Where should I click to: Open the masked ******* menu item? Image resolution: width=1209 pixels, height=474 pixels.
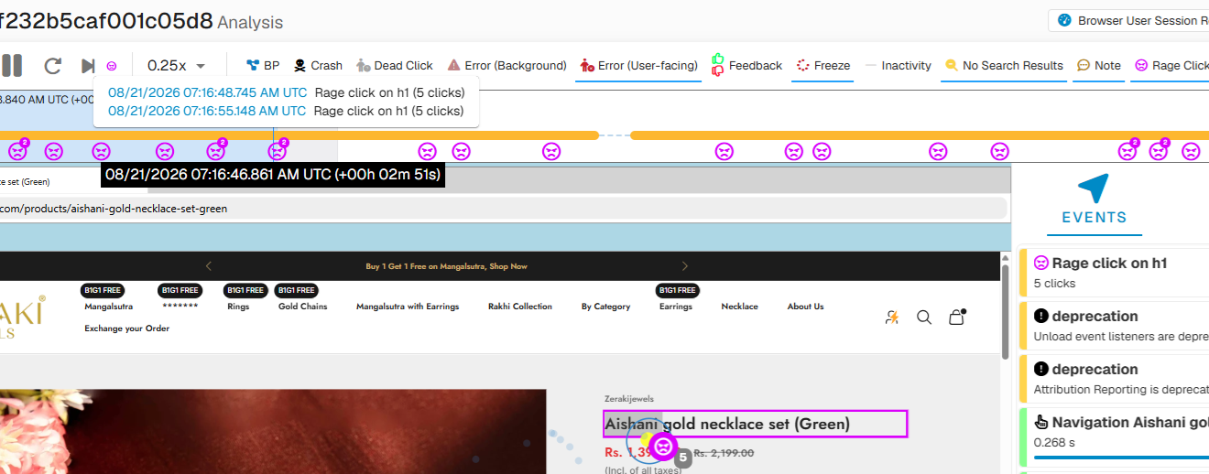(180, 307)
